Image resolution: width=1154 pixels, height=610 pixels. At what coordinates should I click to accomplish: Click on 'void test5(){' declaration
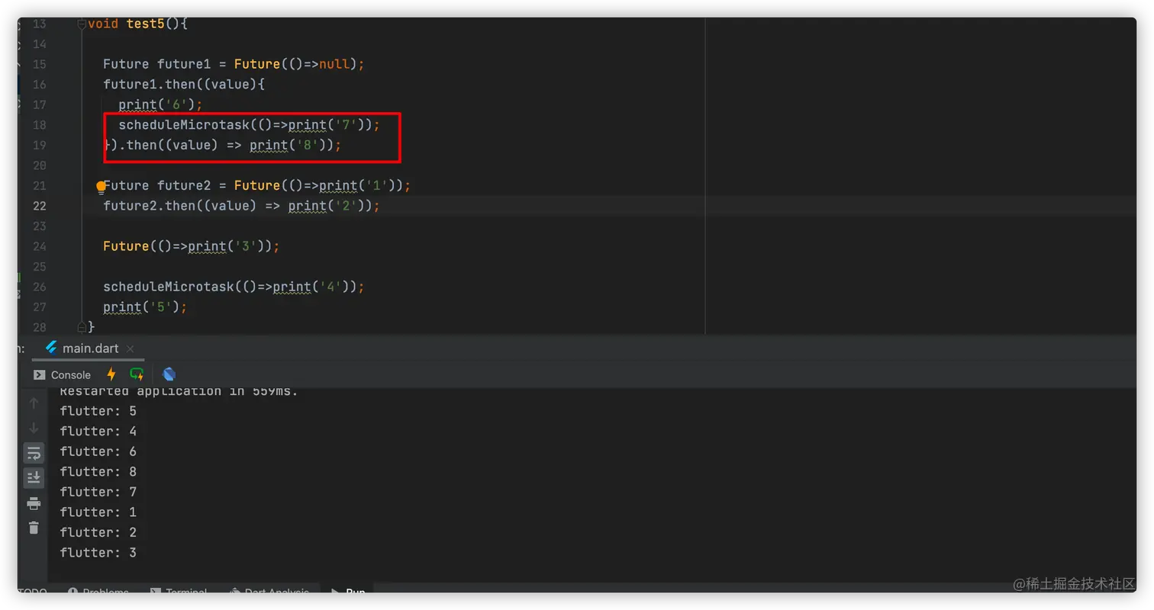click(x=137, y=24)
